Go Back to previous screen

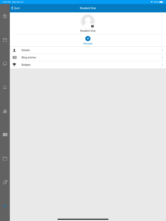pyautogui.click(x=16, y=8)
